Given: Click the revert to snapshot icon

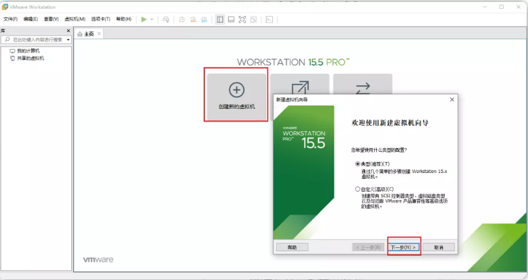Looking at the screenshot, I should pyautogui.click(x=193, y=19).
